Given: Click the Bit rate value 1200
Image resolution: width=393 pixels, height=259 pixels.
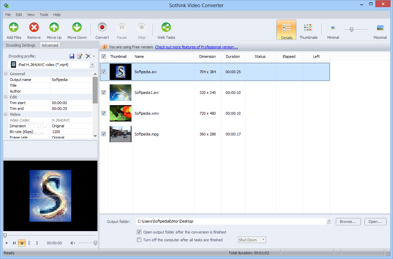Looking at the screenshot, I should (x=72, y=132).
